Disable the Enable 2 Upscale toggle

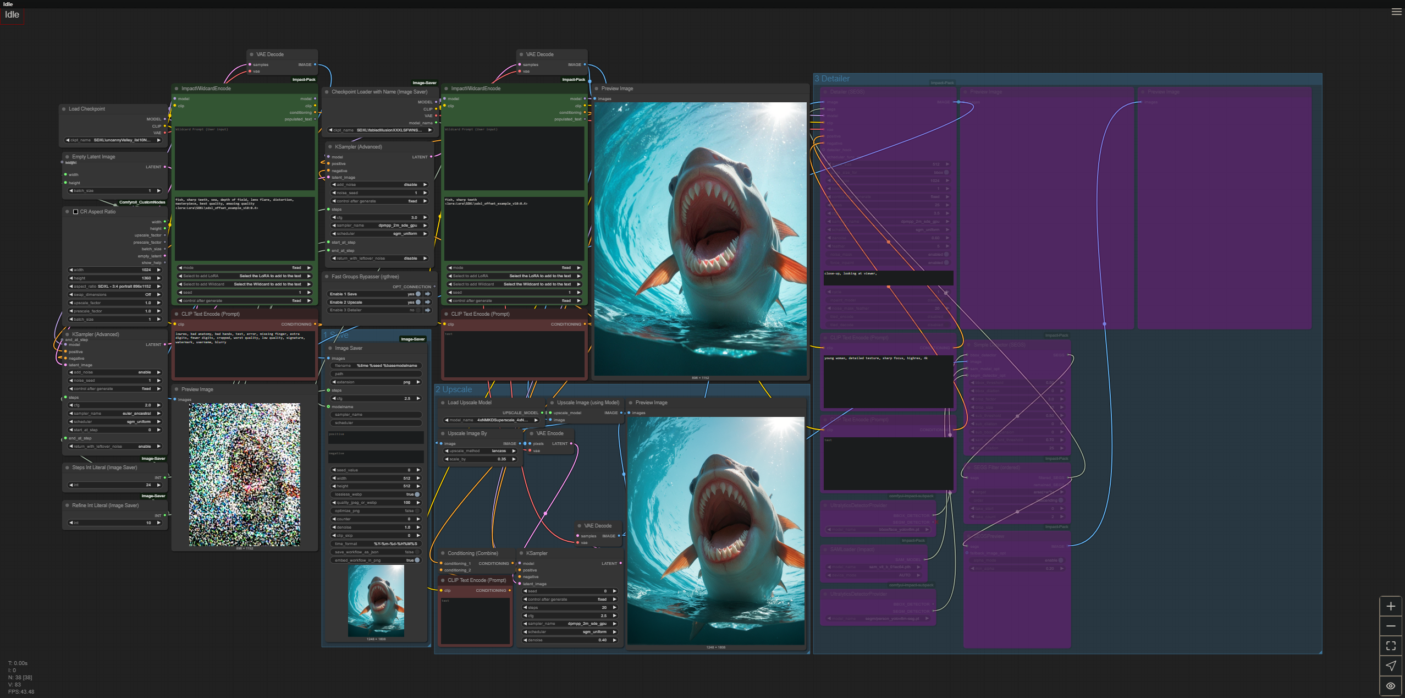click(418, 302)
